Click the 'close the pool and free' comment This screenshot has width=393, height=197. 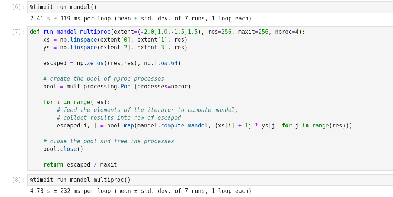(x=109, y=141)
